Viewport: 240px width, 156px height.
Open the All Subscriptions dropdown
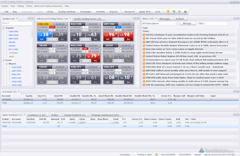pyautogui.click(x=177, y=23)
